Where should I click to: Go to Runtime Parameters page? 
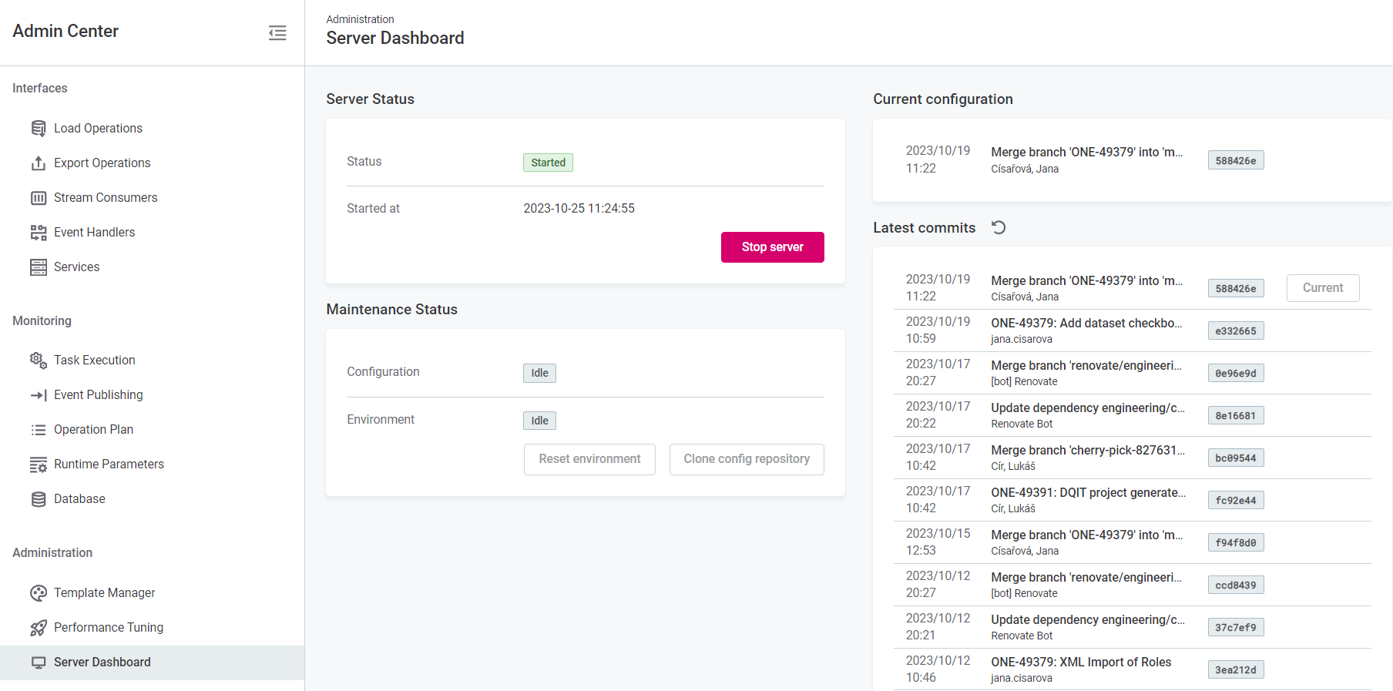109,465
